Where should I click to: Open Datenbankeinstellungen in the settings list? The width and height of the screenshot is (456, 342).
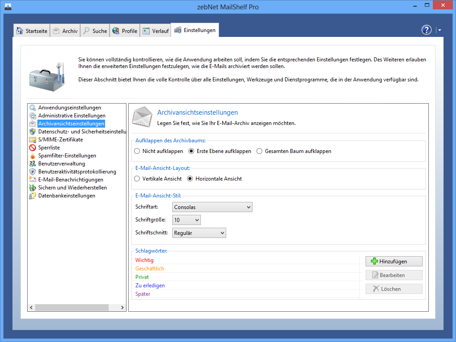click(67, 196)
